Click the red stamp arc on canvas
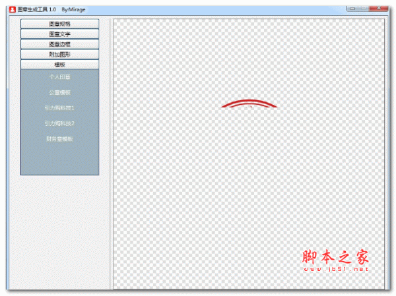The image size is (396, 296). pos(249,104)
